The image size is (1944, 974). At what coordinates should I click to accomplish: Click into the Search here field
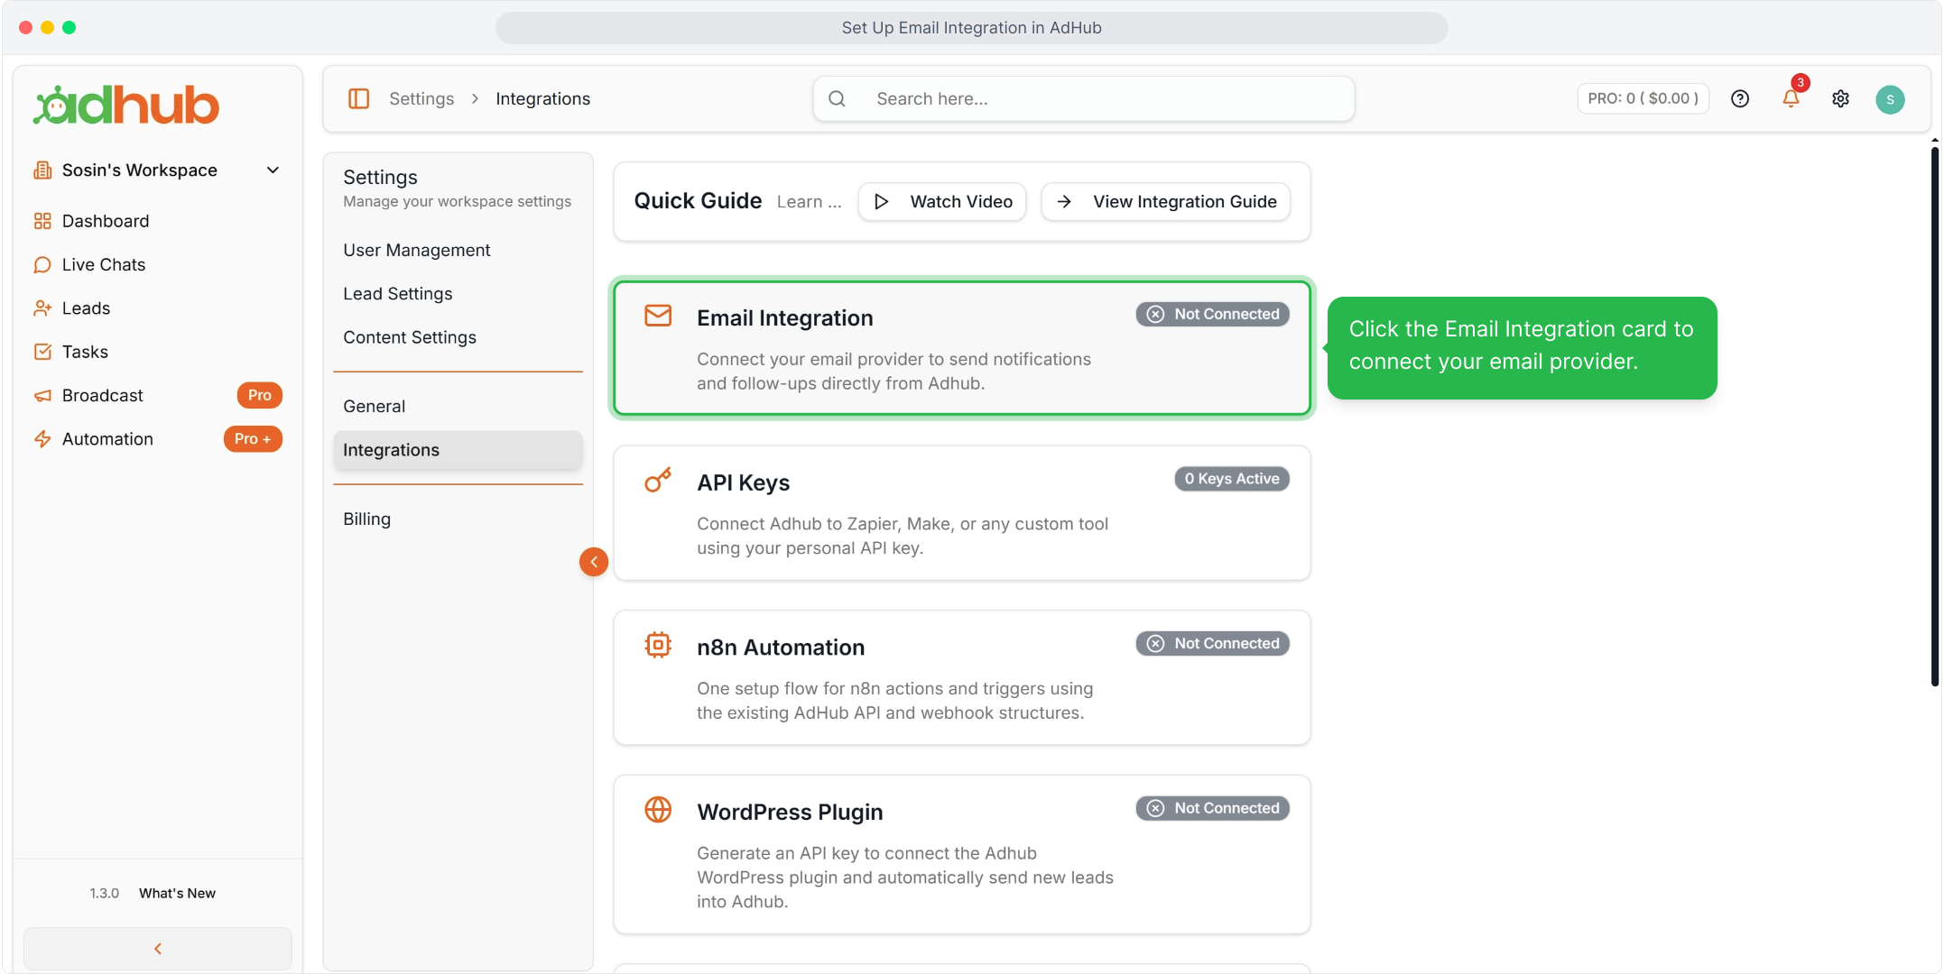click(1083, 99)
